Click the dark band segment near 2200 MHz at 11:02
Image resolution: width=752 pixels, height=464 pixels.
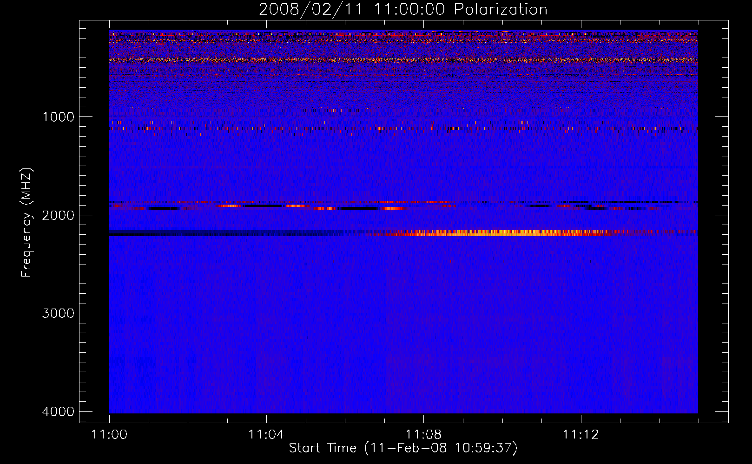point(188,233)
